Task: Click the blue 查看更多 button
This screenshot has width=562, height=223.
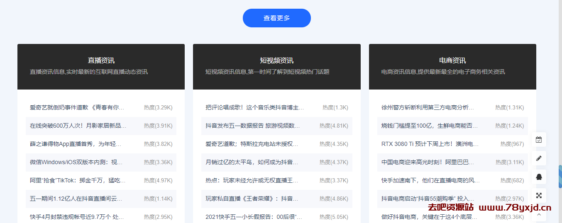Action: (277, 18)
